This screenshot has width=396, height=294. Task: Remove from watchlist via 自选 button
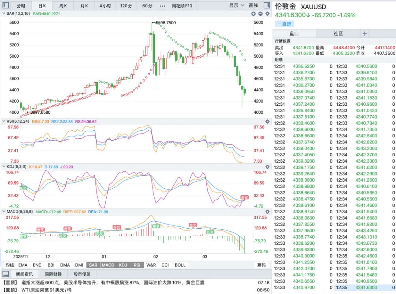(x=285, y=24)
